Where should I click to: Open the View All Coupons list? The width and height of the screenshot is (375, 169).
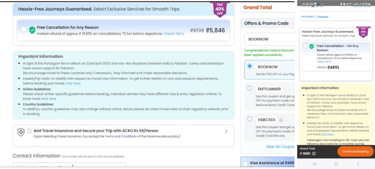tap(280, 147)
